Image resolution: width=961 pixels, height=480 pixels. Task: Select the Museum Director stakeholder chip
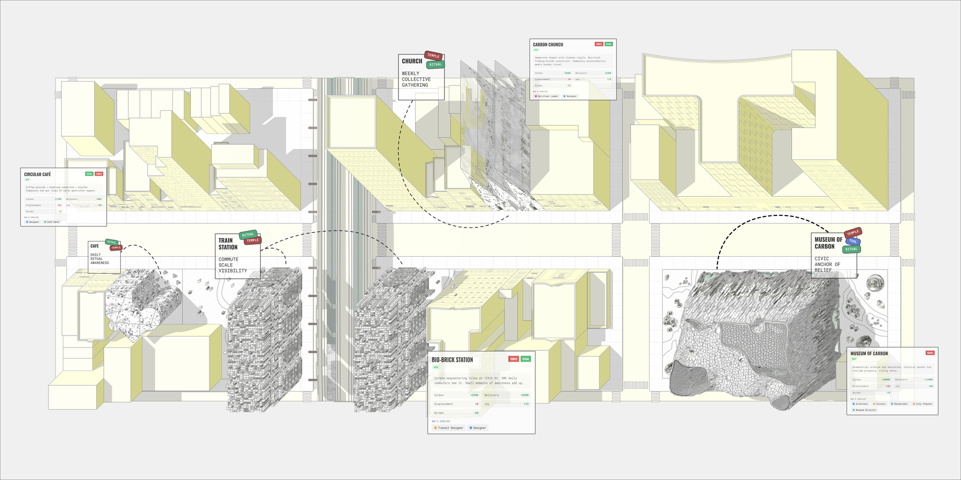click(864, 410)
